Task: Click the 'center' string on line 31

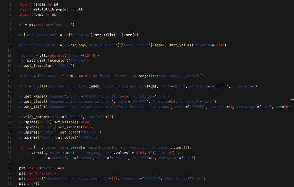Action: (x=58, y=158)
